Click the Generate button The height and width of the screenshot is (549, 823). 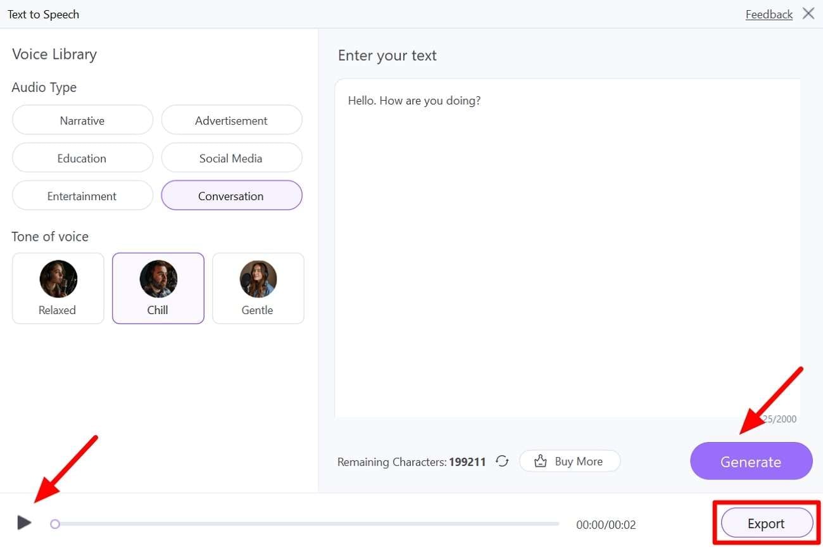tap(751, 462)
